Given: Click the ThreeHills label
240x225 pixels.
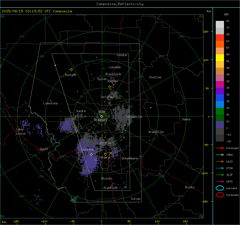Looking at the screenshot, I should pos(134,117).
